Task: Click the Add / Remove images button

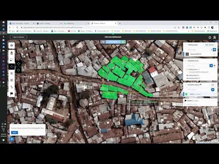Action: click(x=209, y=45)
